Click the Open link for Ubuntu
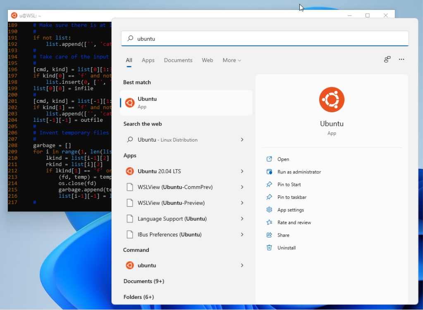 coord(284,159)
